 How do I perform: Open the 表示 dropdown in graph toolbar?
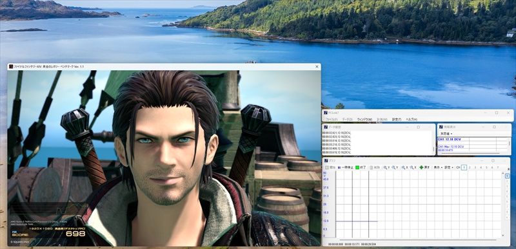438,167
